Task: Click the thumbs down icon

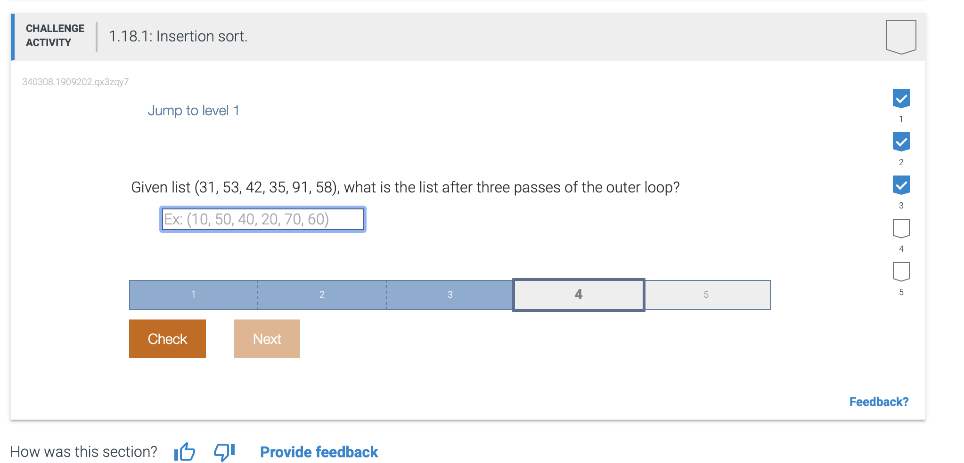Action: pyautogui.click(x=223, y=452)
